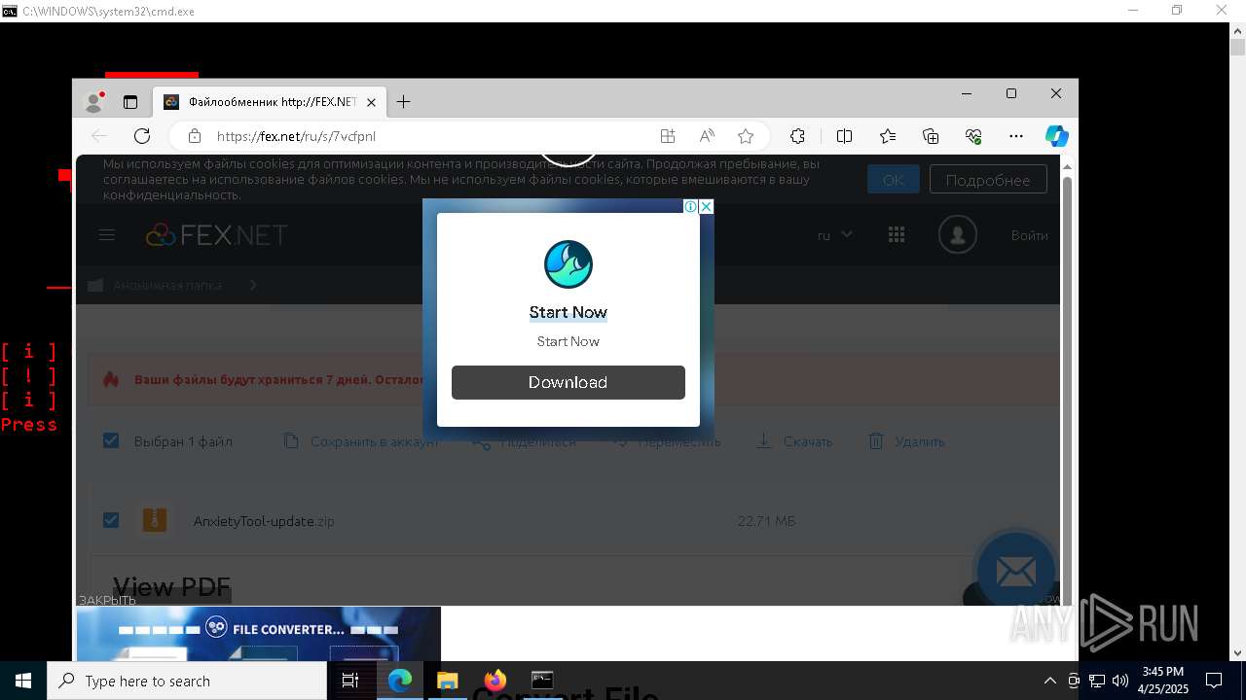The image size is (1246, 700).
Task: Click the browser page vertical scrollbar
Action: (1067, 389)
